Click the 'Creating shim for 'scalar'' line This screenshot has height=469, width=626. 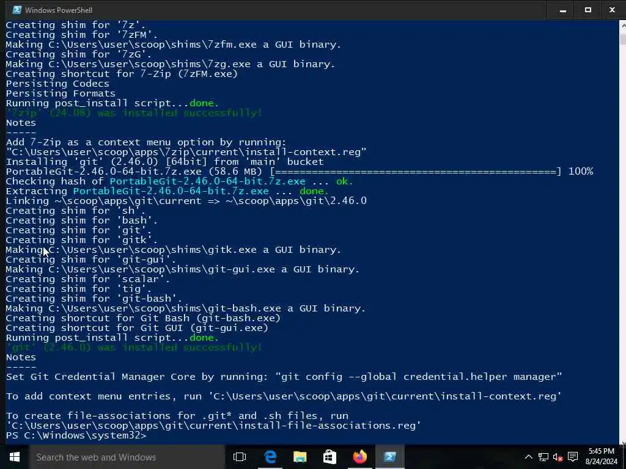point(88,279)
